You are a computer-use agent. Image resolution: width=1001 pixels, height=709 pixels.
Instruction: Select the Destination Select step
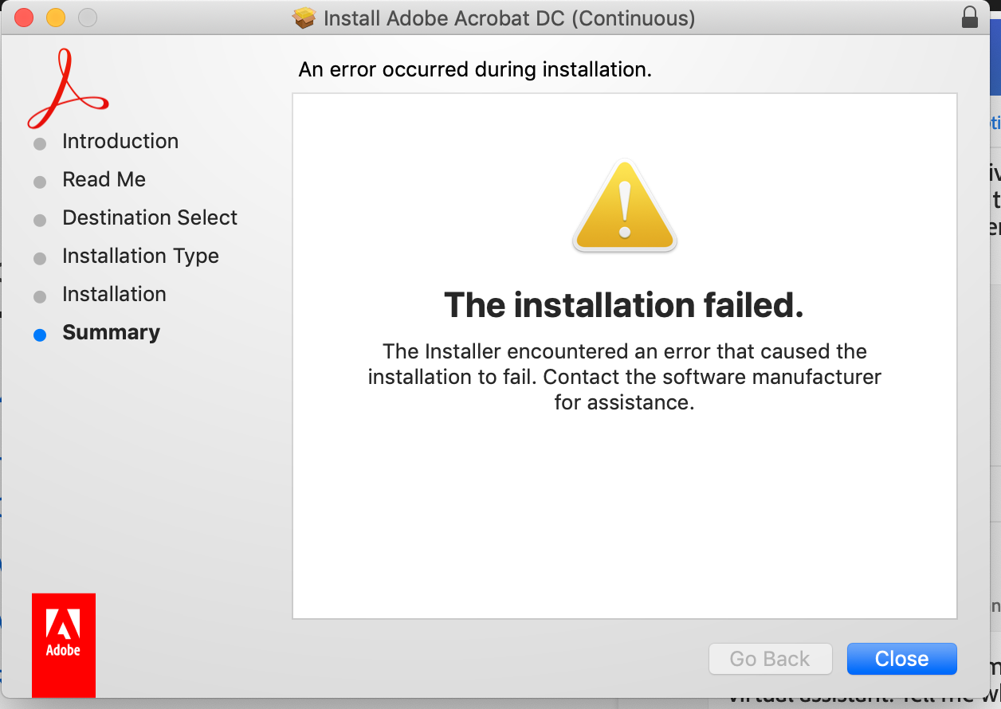(x=149, y=217)
